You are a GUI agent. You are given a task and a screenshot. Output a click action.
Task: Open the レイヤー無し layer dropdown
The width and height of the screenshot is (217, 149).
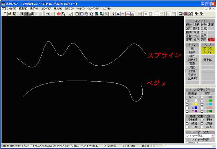tap(200, 136)
